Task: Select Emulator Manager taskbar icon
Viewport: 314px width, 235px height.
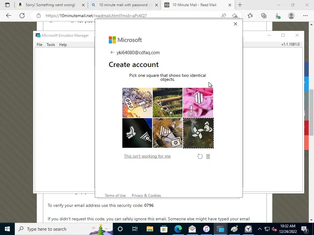Action: (220, 229)
